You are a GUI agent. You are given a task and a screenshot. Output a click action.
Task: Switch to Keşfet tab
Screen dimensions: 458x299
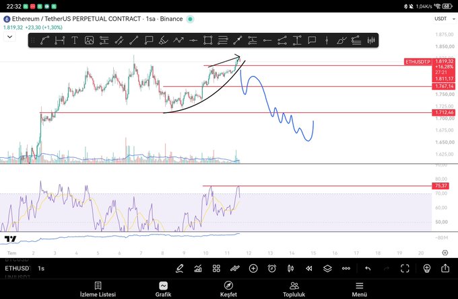click(228, 289)
